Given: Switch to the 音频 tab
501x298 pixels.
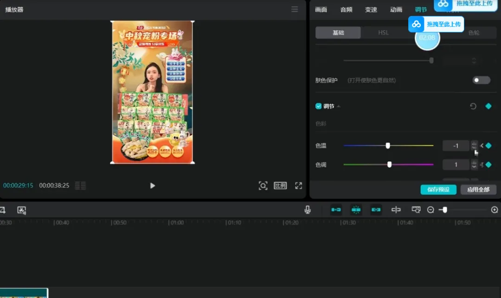Looking at the screenshot, I should (346, 9).
